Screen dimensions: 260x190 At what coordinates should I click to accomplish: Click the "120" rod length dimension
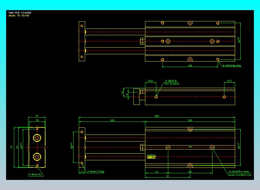tap(112, 120)
